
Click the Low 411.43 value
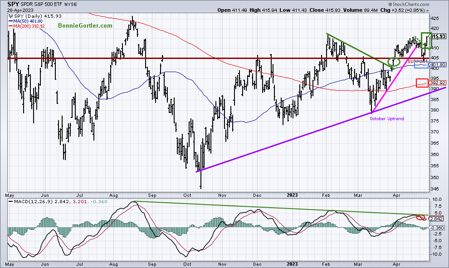click(293, 10)
